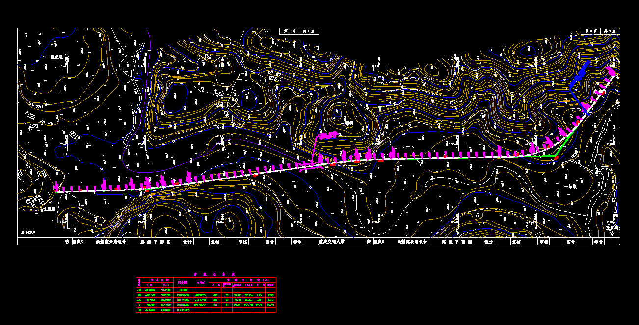Viewport: 639px width, 325px height.
Task: Select the JD4 row label in the curve table
Action: pos(139,310)
